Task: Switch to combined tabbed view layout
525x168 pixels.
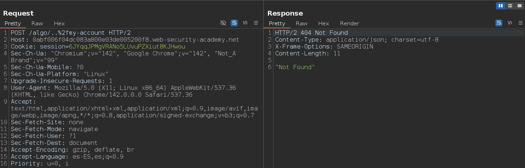Action: coord(519,6)
